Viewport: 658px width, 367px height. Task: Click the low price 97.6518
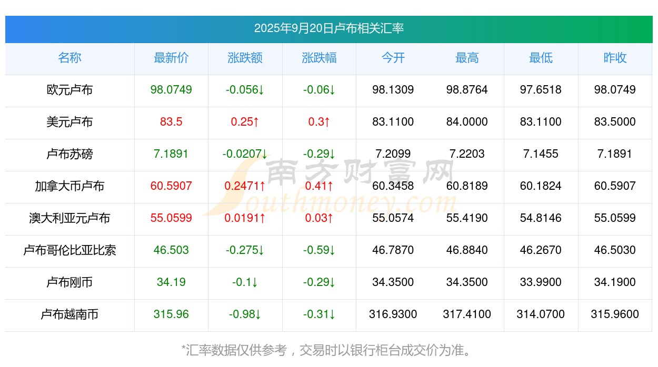(541, 90)
